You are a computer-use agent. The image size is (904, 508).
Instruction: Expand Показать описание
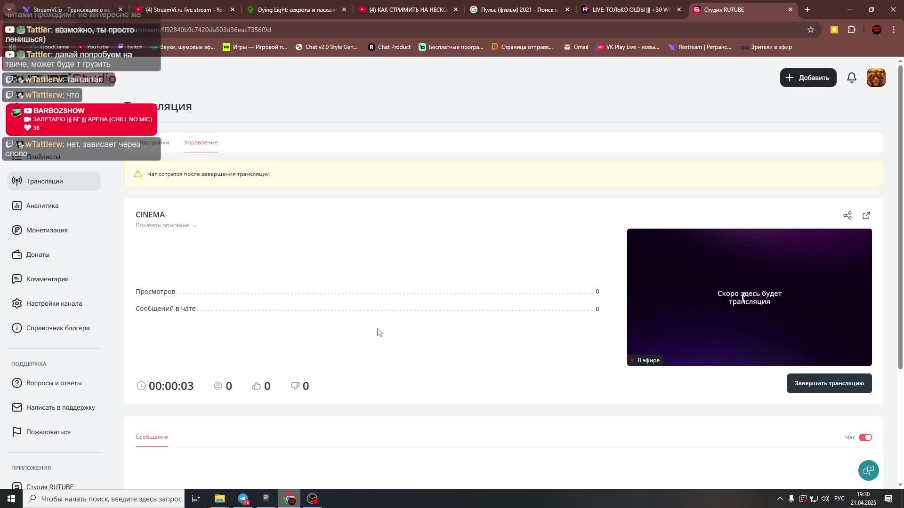click(x=166, y=225)
